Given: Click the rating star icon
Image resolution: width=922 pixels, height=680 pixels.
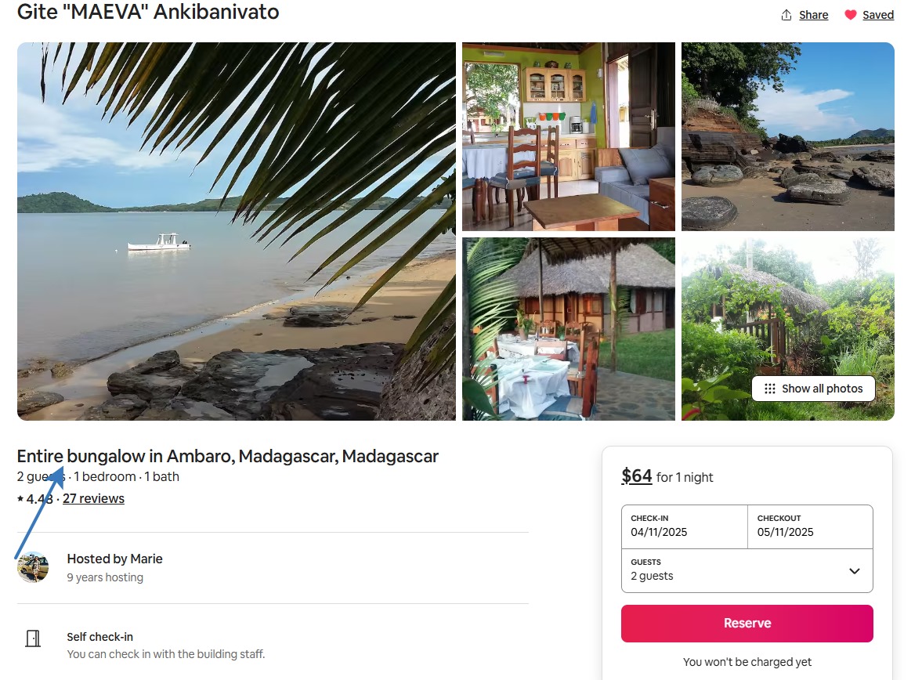Looking at the screenshot, I should [20, 499].
